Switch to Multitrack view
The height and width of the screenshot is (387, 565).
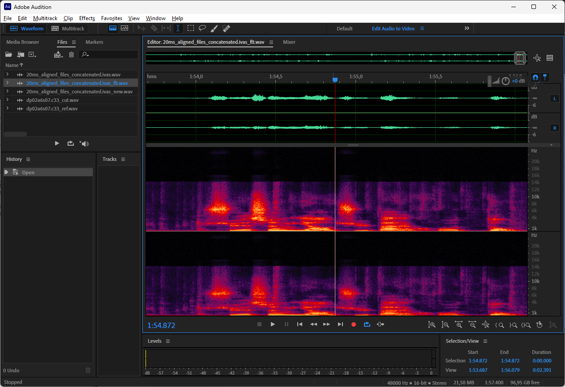tap(68, 29)
